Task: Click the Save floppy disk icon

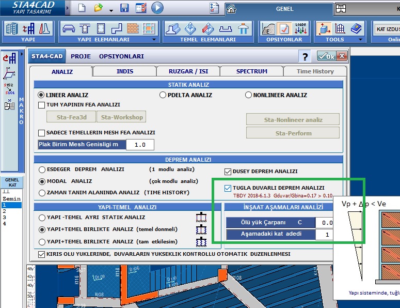Action: click(x=124, y=8)
